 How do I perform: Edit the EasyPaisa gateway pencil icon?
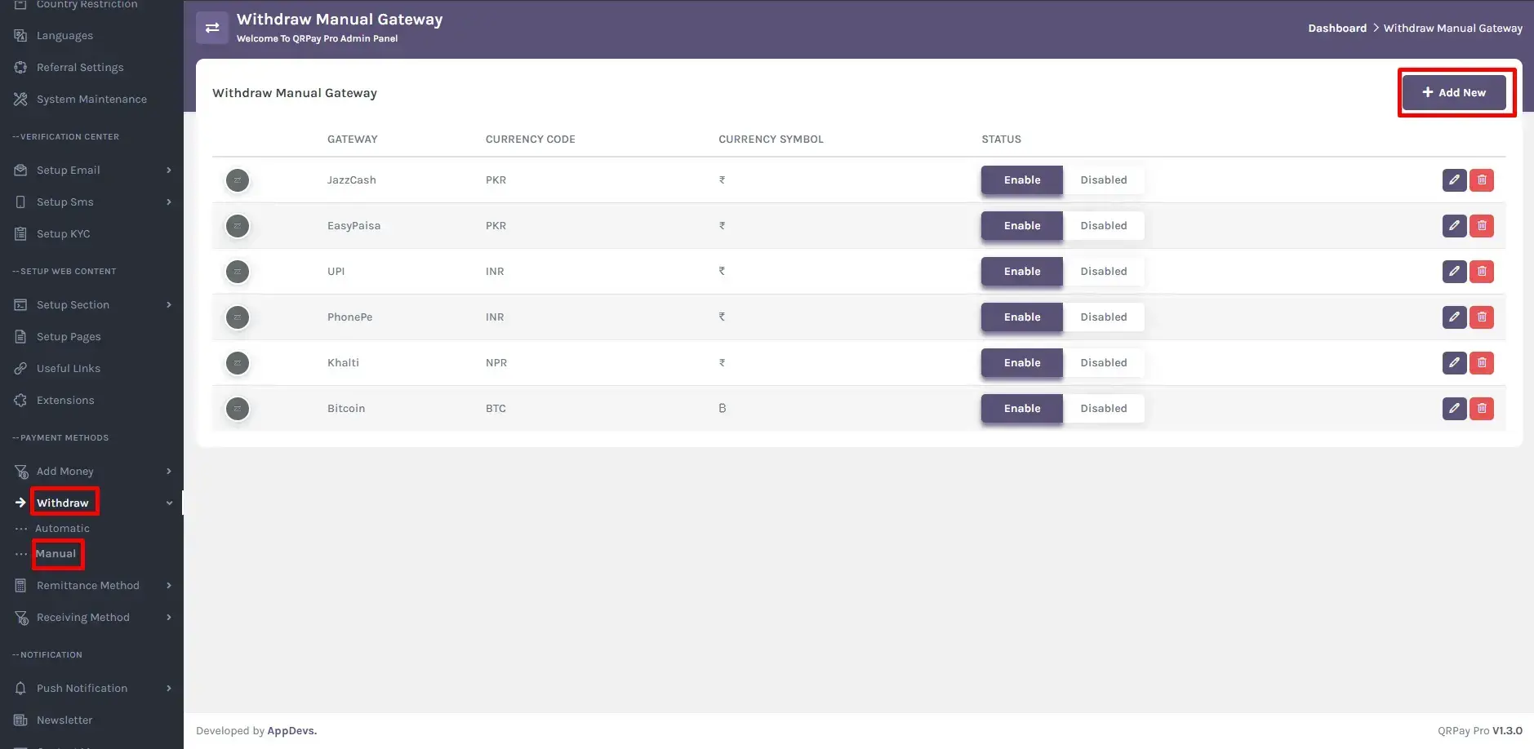1454,226
